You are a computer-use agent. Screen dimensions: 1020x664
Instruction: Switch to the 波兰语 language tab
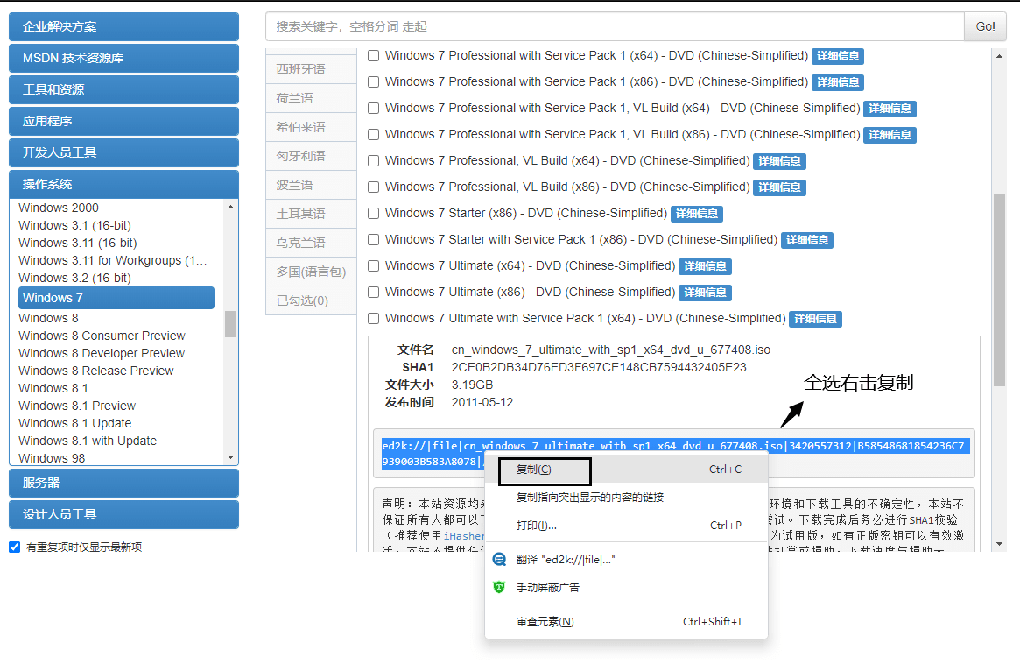point(311,185)
